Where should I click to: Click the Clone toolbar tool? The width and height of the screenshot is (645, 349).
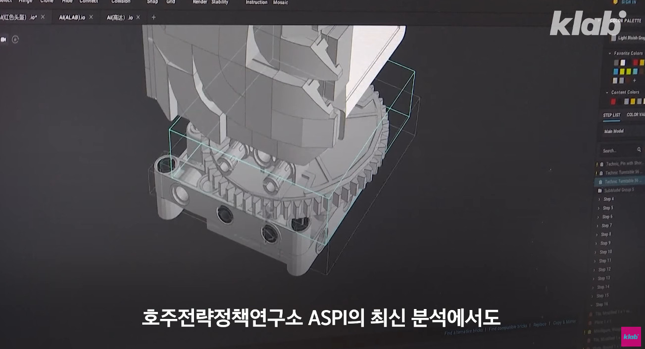[47, 1]
